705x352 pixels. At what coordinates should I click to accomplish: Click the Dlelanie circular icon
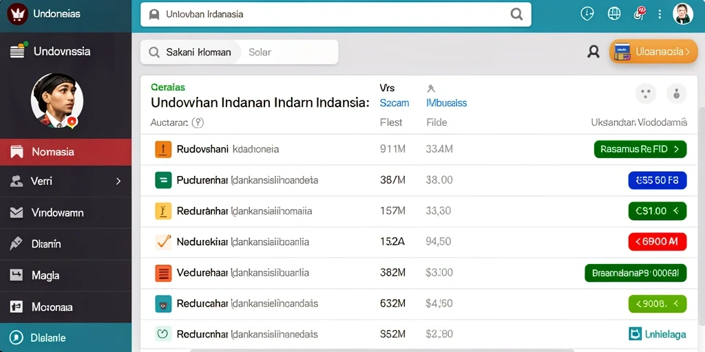pyautogui.click(x=17, y=337)
